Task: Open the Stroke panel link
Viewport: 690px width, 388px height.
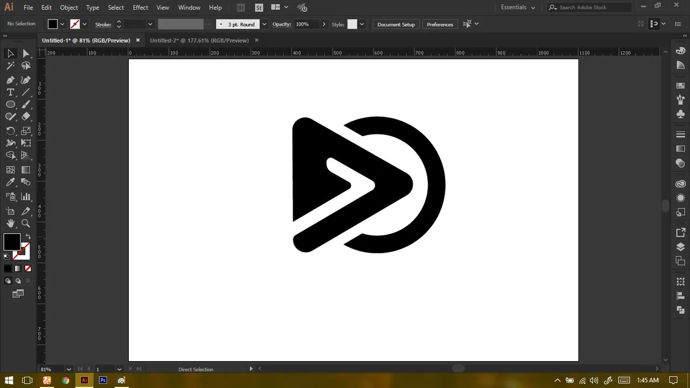Action: coord(103,24)
